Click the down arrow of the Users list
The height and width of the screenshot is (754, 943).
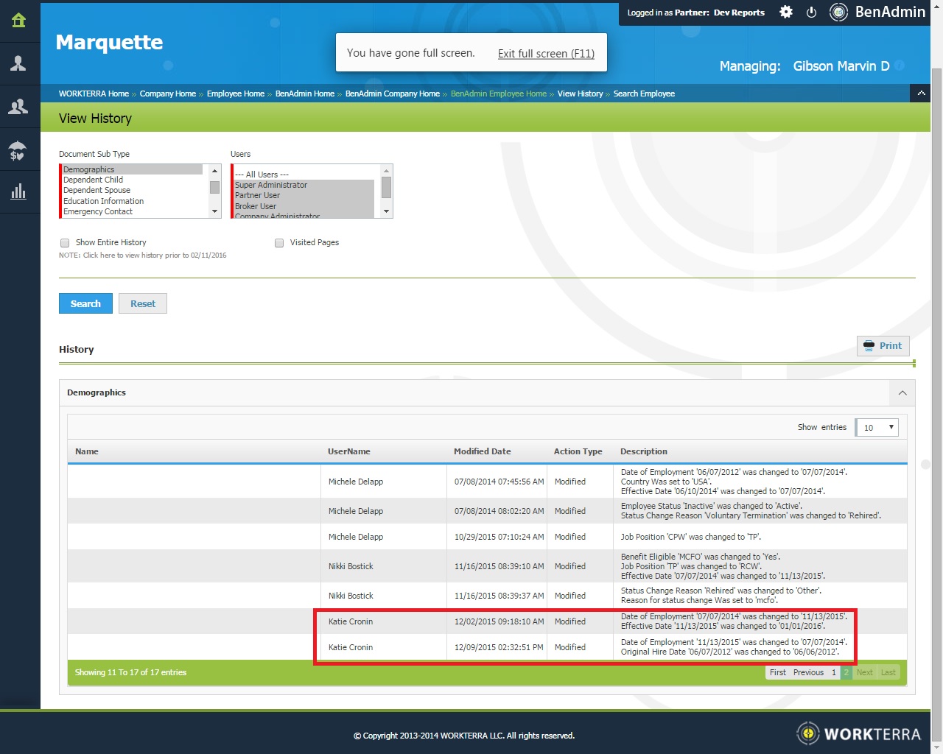[x=387, y=212]
